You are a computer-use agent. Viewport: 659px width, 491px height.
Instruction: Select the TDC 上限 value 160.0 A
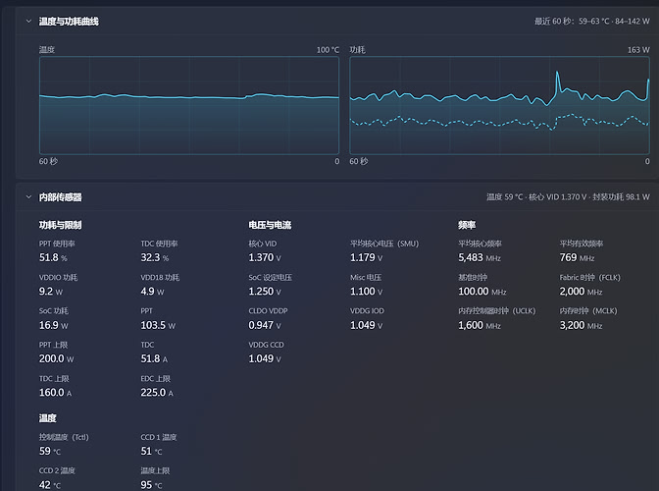(x=55, y=393)
